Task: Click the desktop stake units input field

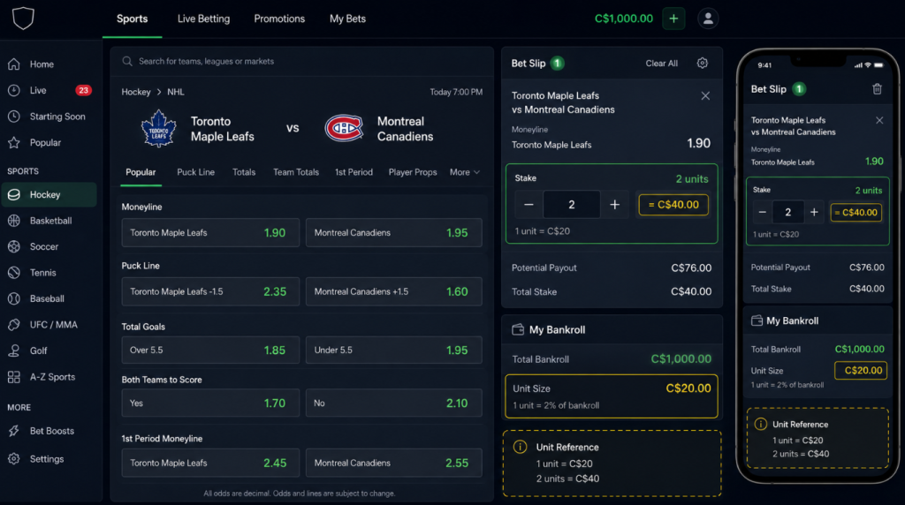Action: tap(572, 205)
